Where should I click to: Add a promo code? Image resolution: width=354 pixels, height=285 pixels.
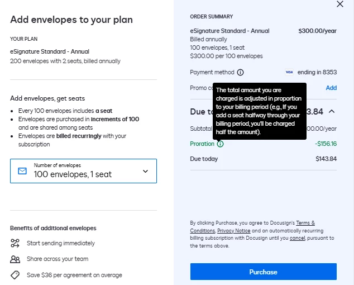pyautogui.click(x=331, y=88)
